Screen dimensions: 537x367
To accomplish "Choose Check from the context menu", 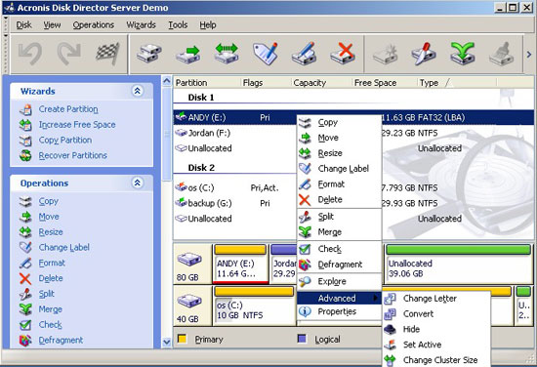I will [x=339, y=249].
